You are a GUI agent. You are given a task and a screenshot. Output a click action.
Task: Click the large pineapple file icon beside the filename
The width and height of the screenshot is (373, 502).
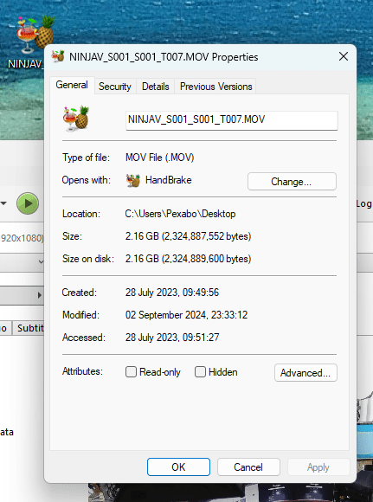[76, 118]
